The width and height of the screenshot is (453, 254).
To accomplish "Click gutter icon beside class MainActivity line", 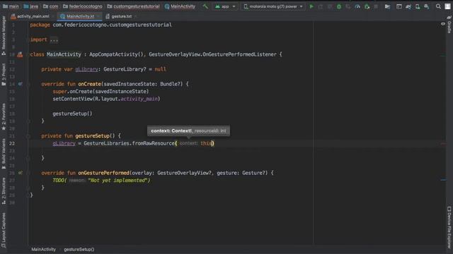I will click(20, 54).
